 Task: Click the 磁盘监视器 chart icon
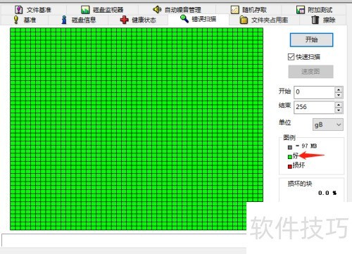click(x=85, y=10)
